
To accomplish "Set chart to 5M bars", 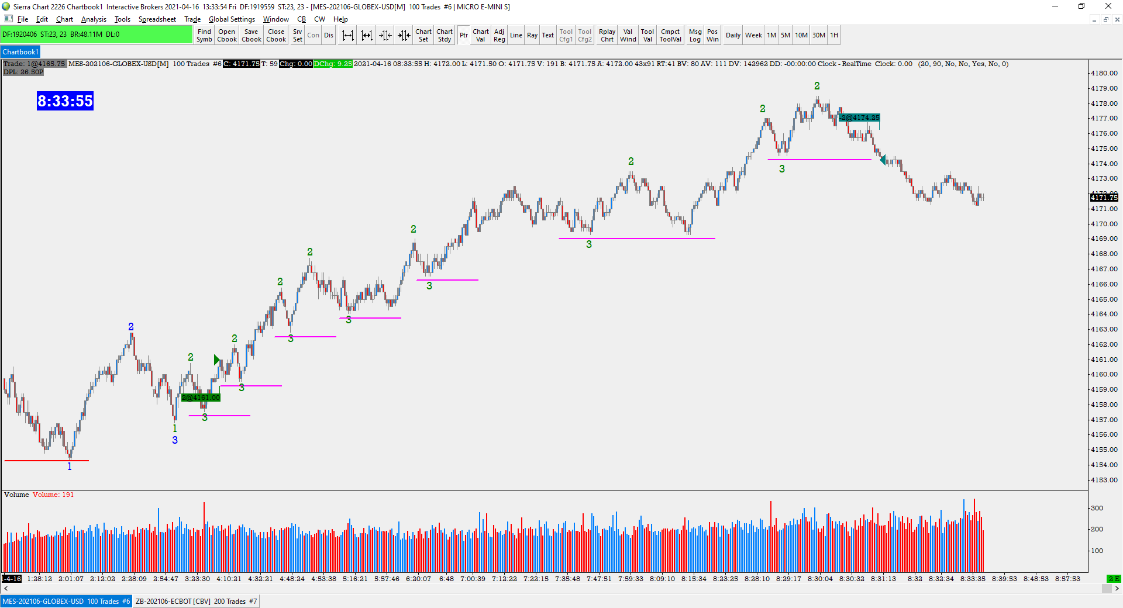I will [x=786, y=35].
